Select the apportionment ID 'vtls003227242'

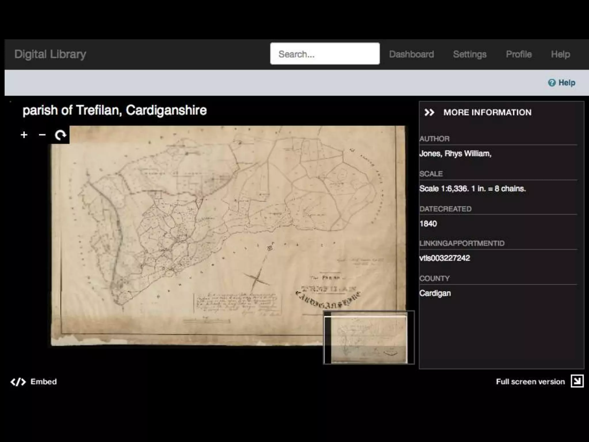445,258
